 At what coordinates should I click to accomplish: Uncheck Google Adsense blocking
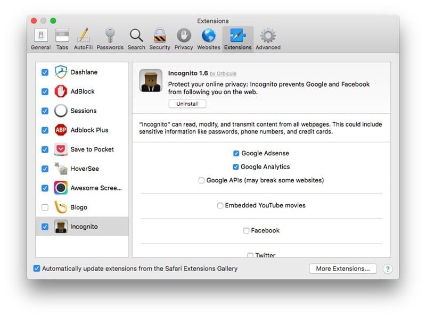coord(235,153)
